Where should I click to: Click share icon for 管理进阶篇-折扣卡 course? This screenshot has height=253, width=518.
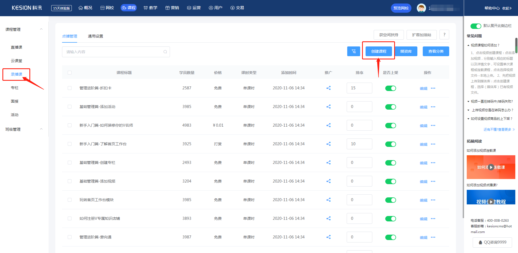click(328, 88)
